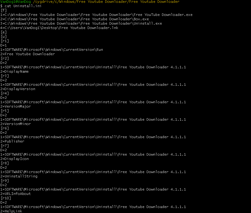Click the [r4] section header
Screen dimensions: 251x213
pos(5,93)
